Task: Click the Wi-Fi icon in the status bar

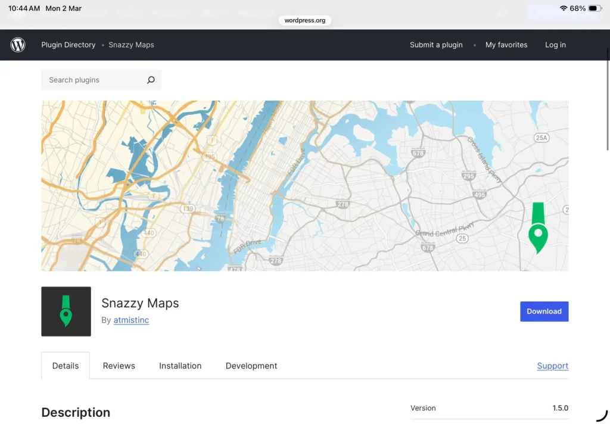Action: 564,8
